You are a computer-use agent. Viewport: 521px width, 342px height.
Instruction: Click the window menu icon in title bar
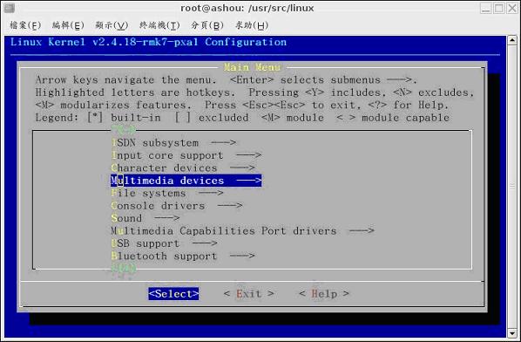(10, 8)
